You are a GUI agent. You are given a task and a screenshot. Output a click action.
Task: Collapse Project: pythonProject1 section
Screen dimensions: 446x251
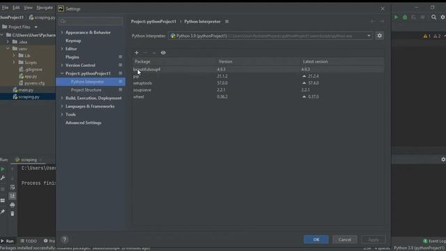pyautogui.click(x=62, y=73)
